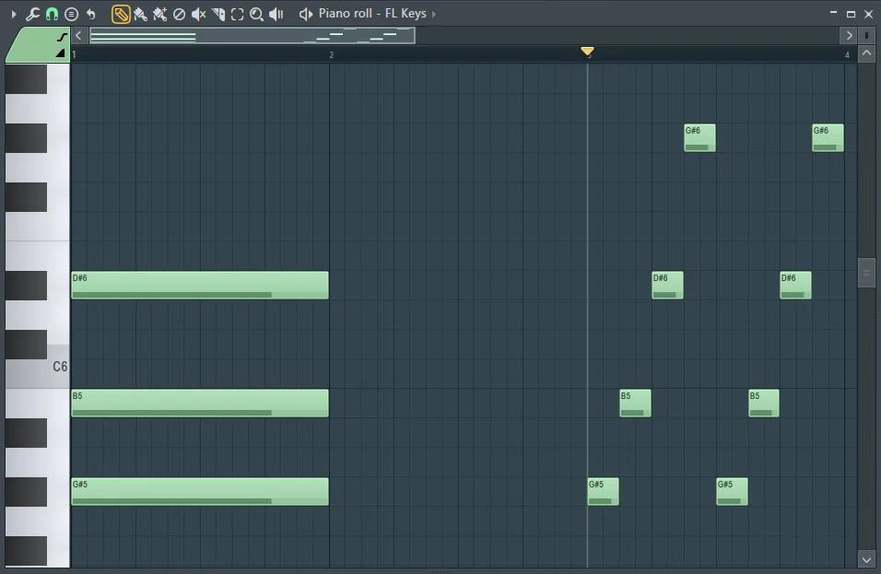Select the Draw pencil tool
The image size is (881, 574).
click(121, 14)
